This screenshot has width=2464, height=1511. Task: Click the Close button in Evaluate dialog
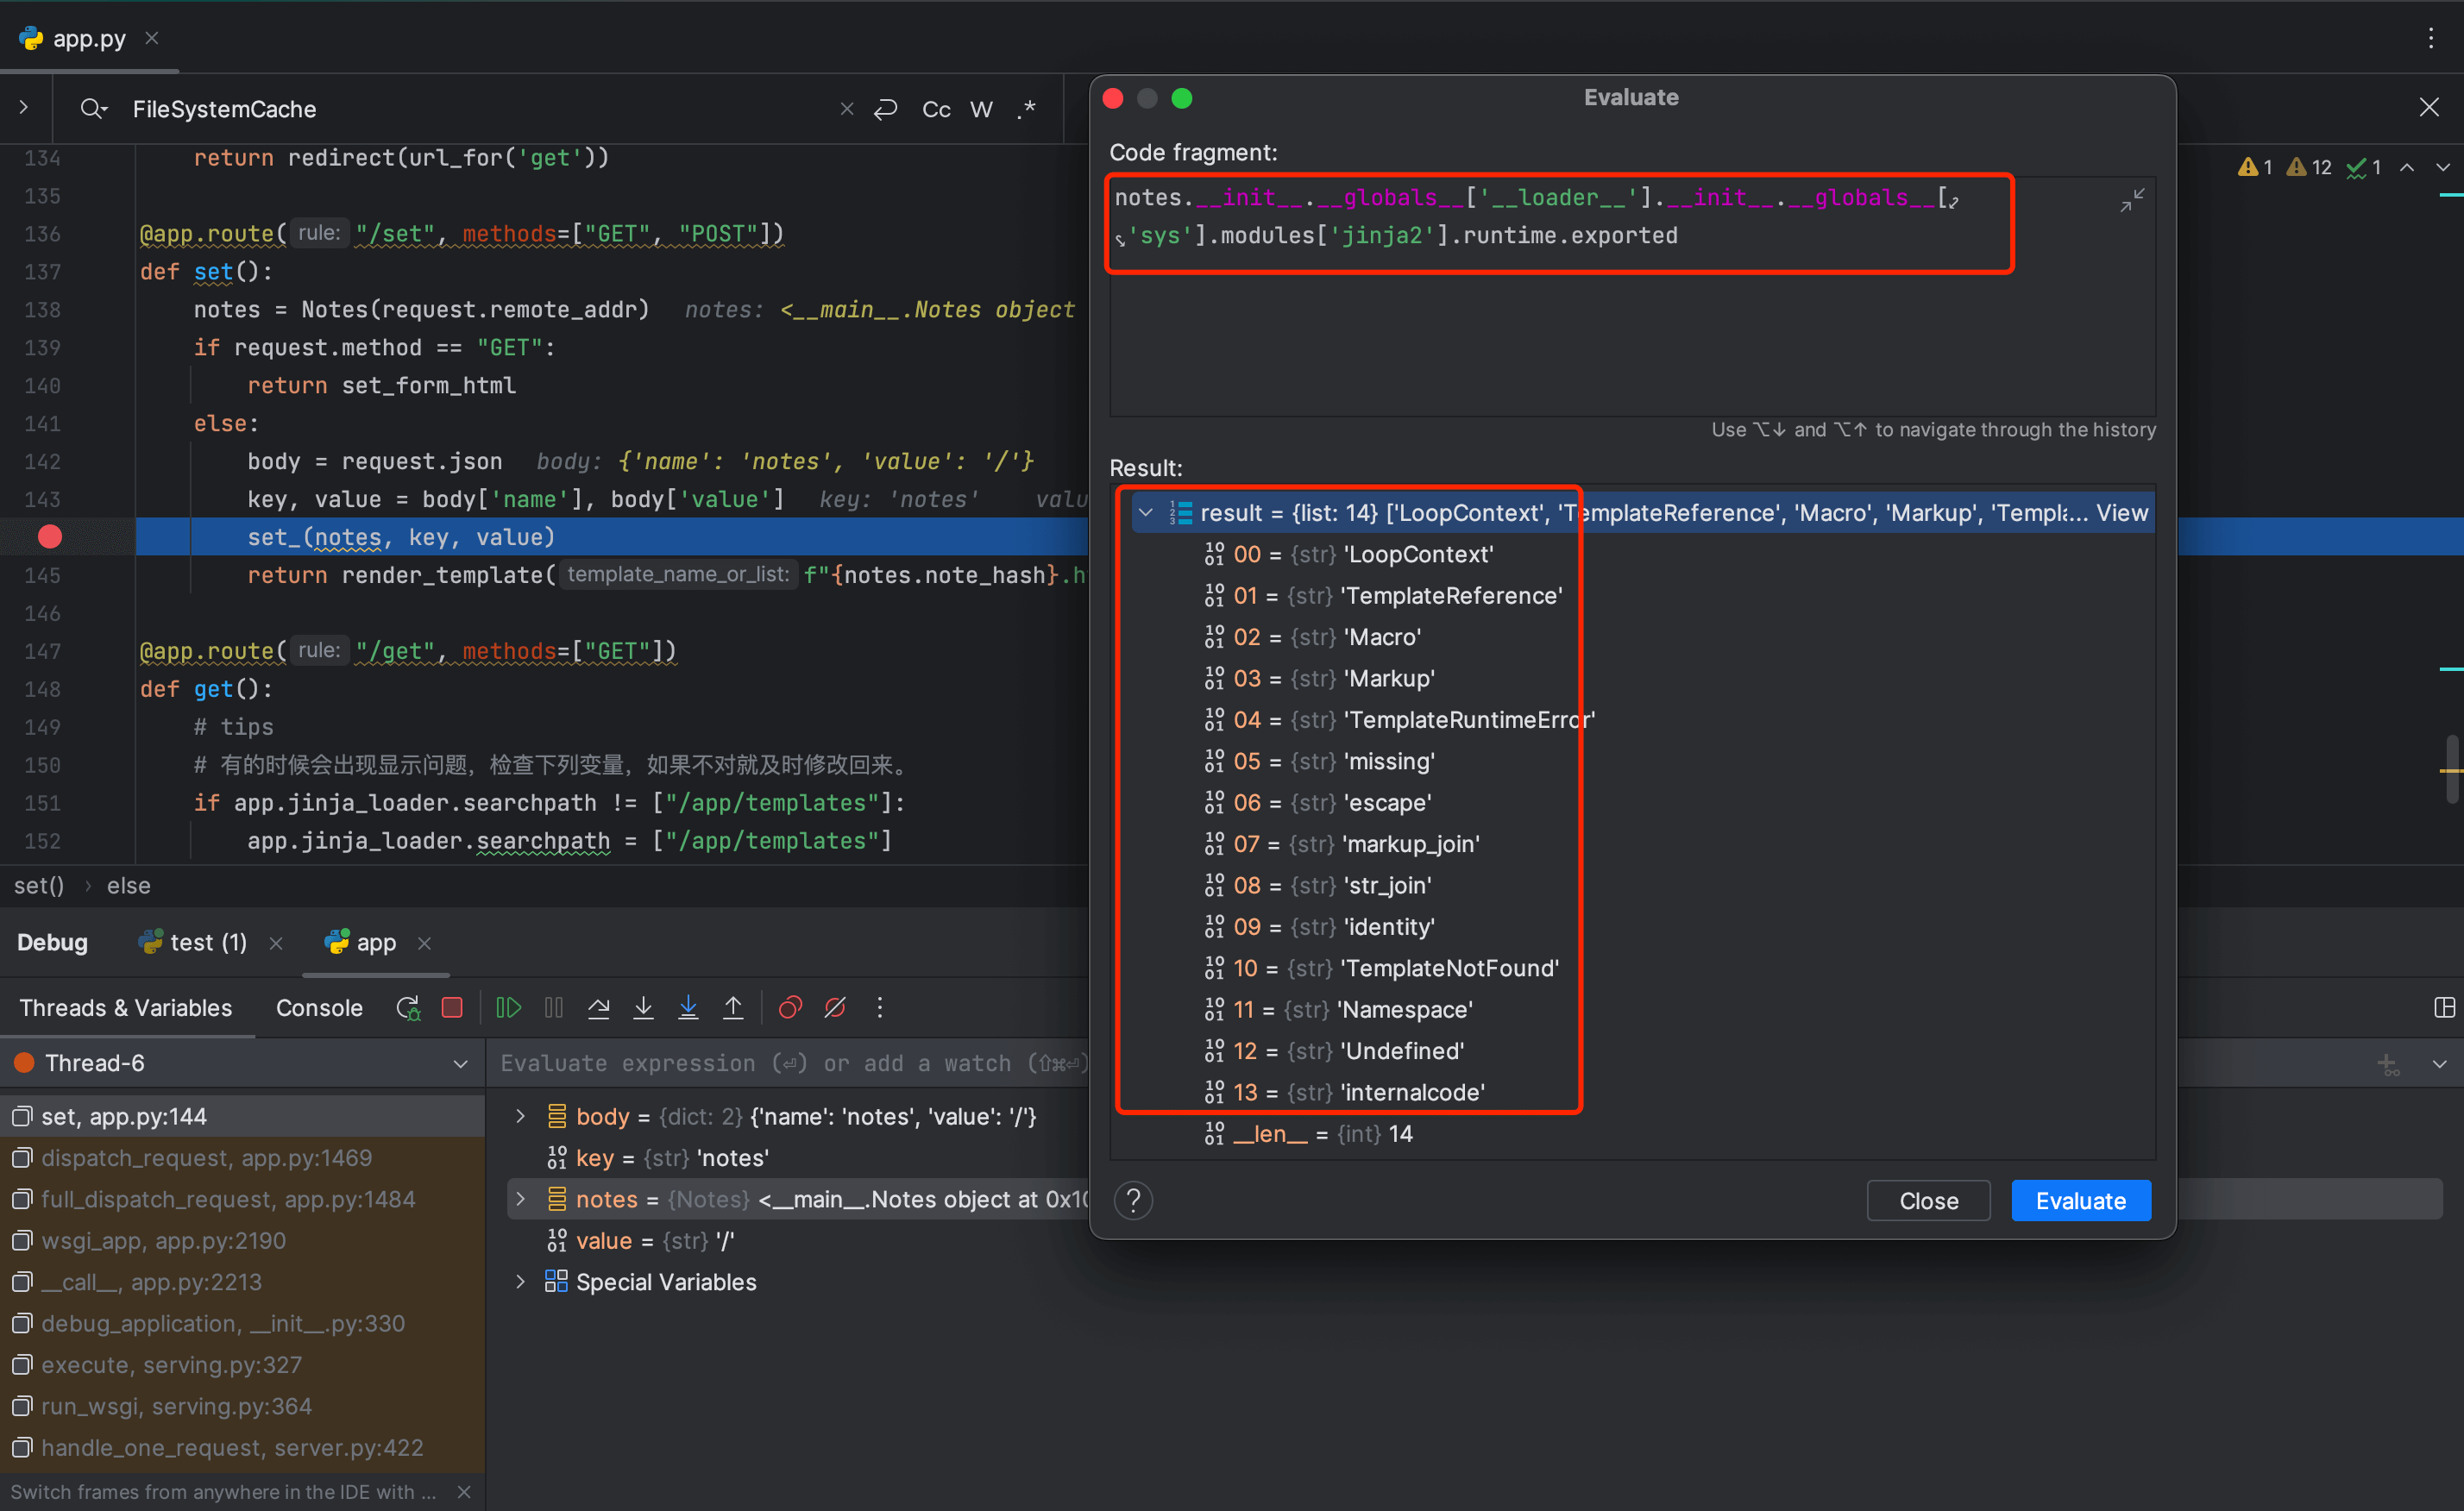[x=1929, y=1201]
